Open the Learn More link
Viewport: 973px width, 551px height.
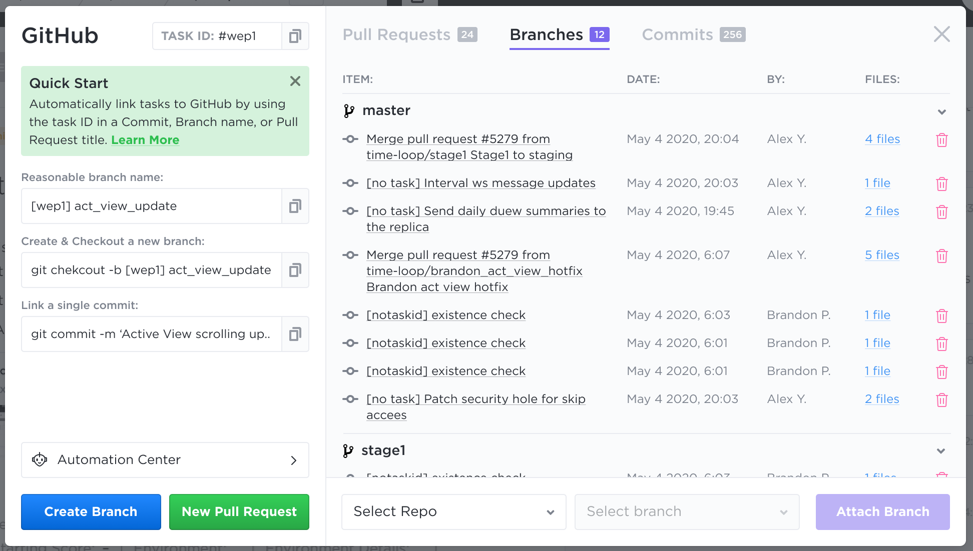145,140
